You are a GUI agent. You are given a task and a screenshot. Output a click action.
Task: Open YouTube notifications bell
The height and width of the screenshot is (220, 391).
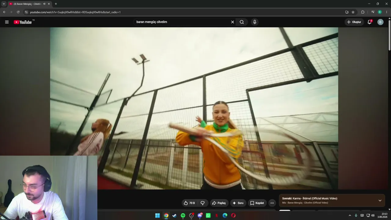370,22
